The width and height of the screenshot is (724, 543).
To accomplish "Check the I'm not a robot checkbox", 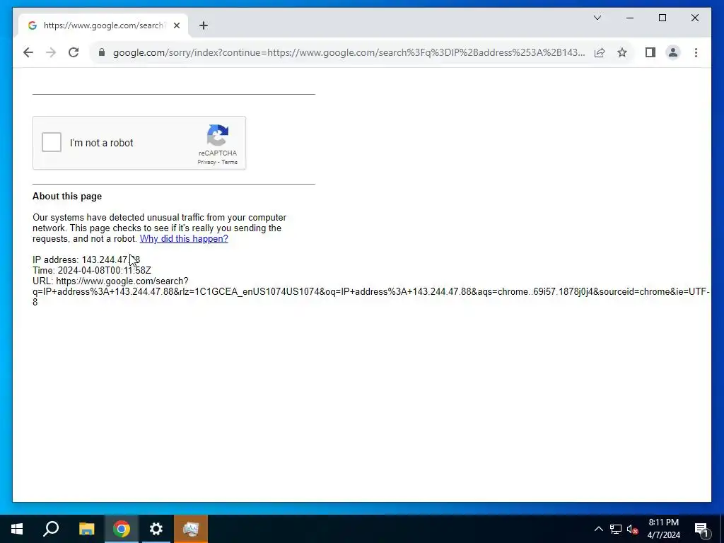I will [51, 142].
